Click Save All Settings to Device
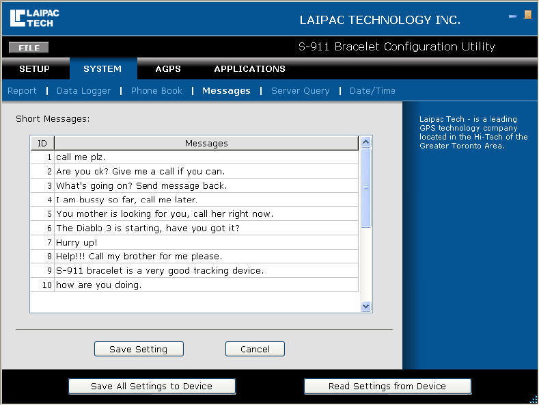Screen dimensions: 539x405 [x=152, y=387]
